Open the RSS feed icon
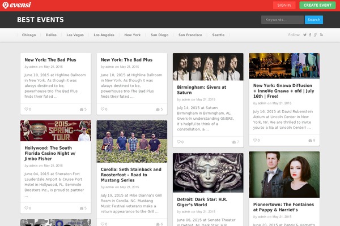This screenshot has width=340, height=226. pos(321,35)
